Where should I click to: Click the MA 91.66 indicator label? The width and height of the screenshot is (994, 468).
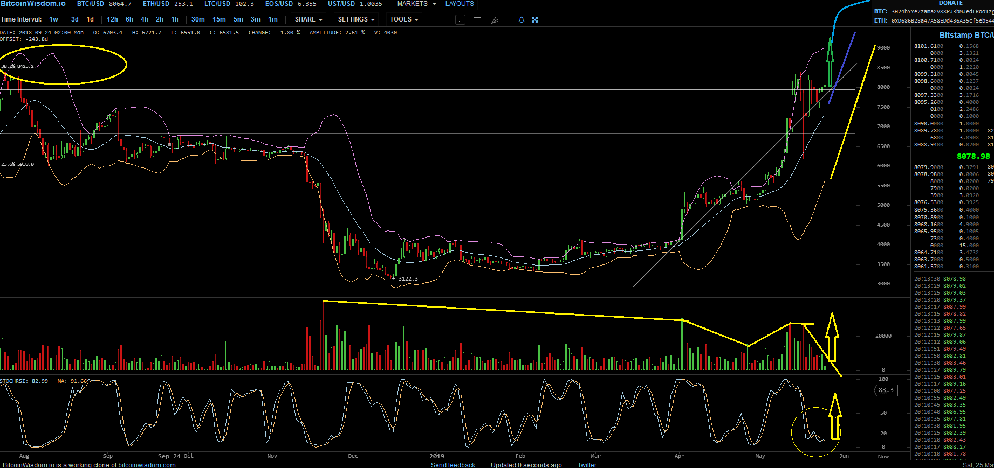tap(72, 381)
